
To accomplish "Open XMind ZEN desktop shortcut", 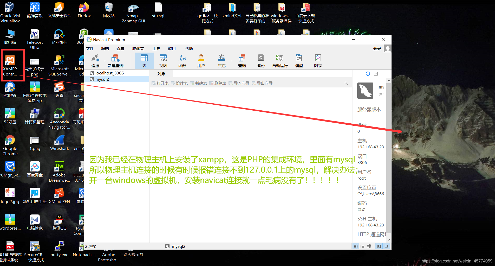I will coord(60,195).
